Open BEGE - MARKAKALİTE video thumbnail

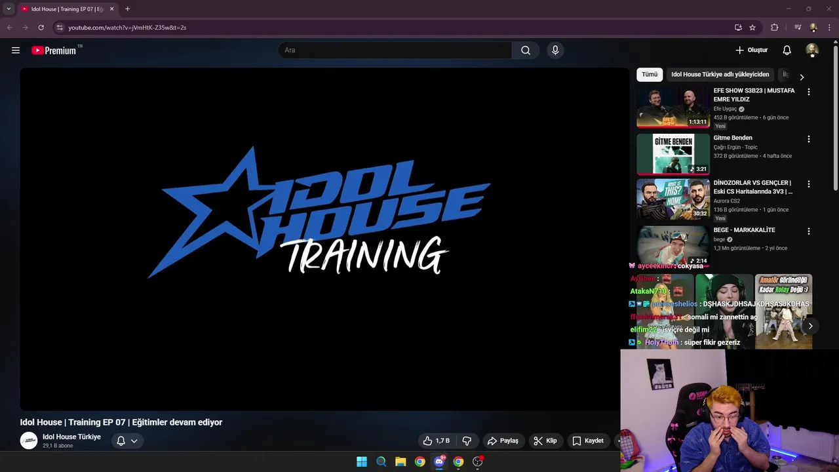pyautogui.click(x=673, y=245)
